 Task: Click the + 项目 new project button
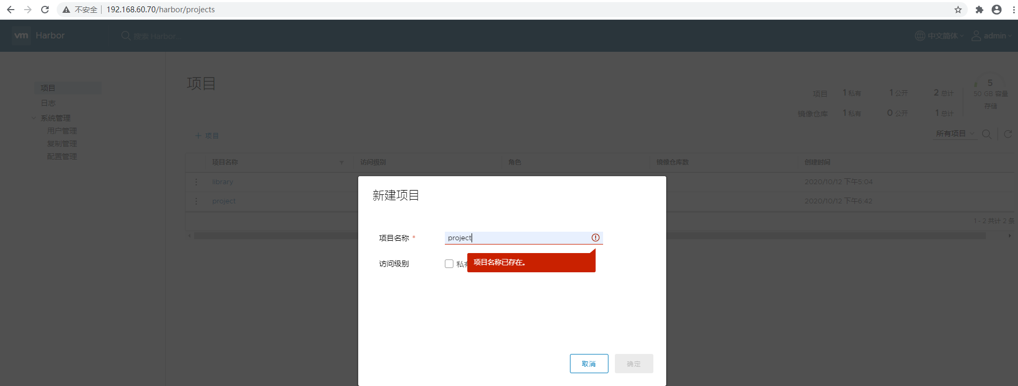point(207,136)
